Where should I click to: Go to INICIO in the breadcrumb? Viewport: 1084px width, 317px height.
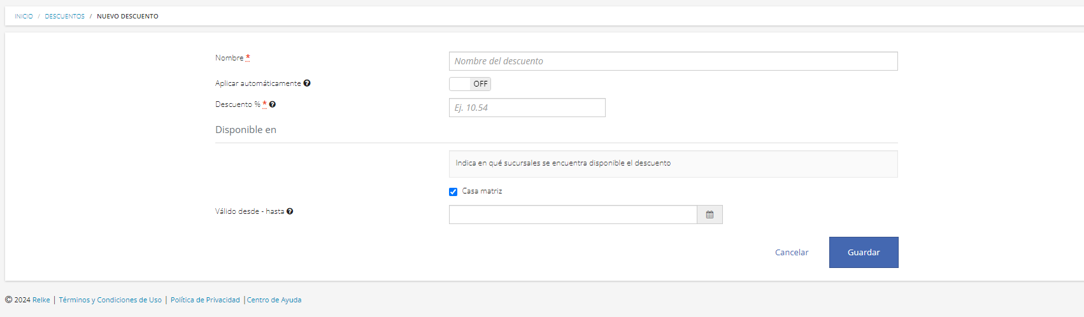24,17
